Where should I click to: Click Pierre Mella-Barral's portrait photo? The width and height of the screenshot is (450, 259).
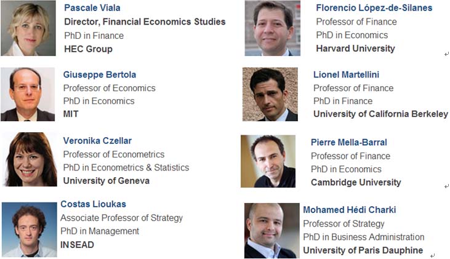268,161
